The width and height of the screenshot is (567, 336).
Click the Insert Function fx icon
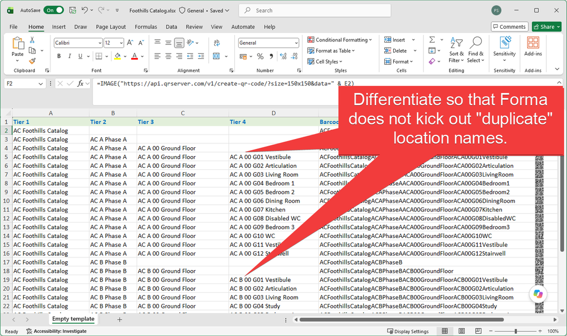[x=80, y=84]
